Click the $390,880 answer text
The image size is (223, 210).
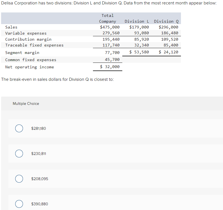coord(40,204)
